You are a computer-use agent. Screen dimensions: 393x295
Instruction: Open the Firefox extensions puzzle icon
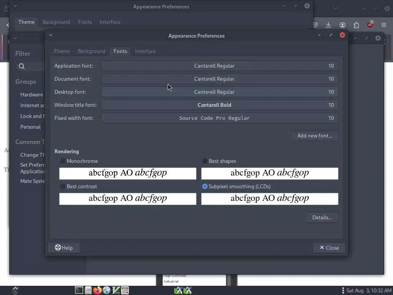click(x=356, y=25)
